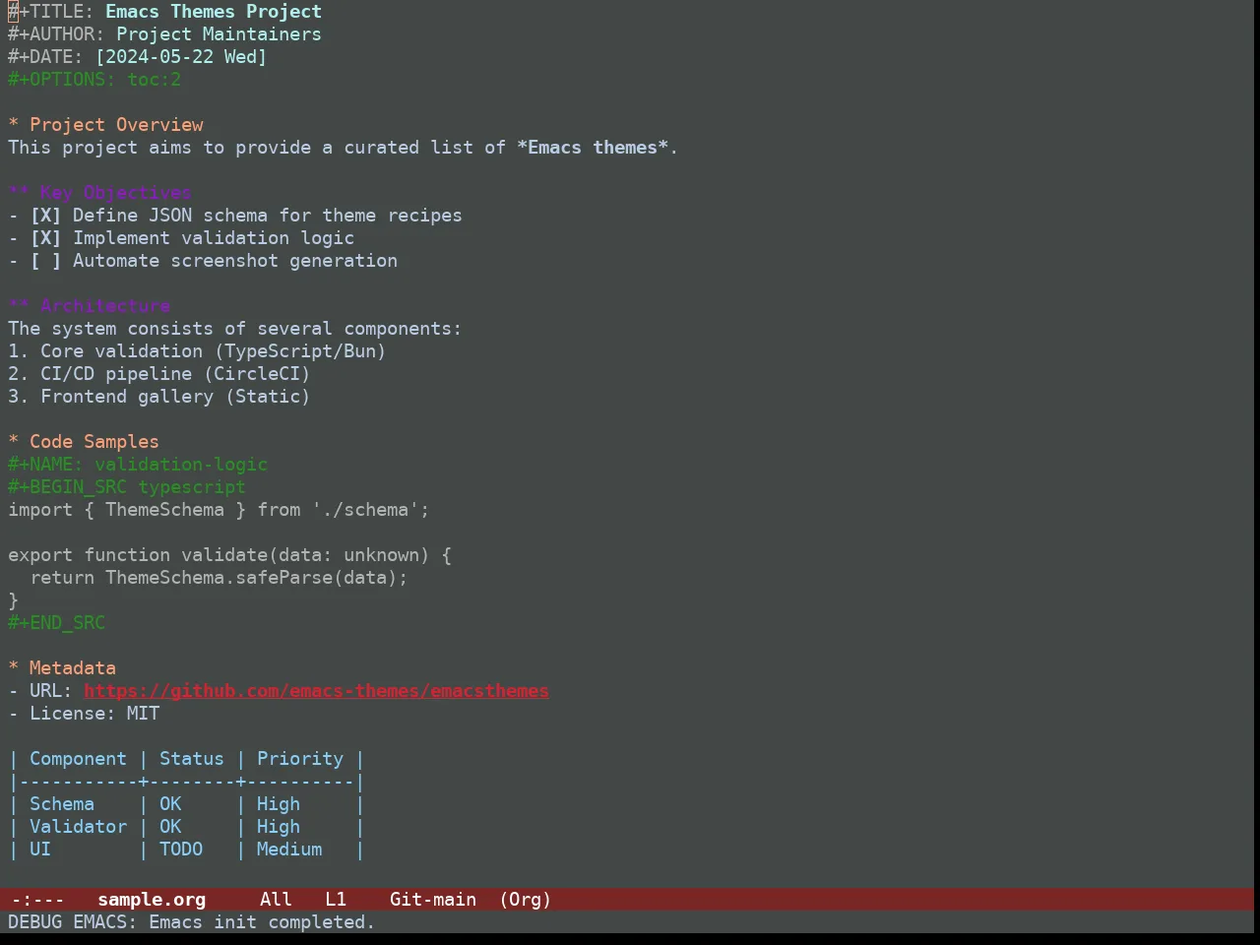The width and height of the screenshot is (1260, 945).
Task: Click 'The system consists of several components' line
Action: point(234,329)
